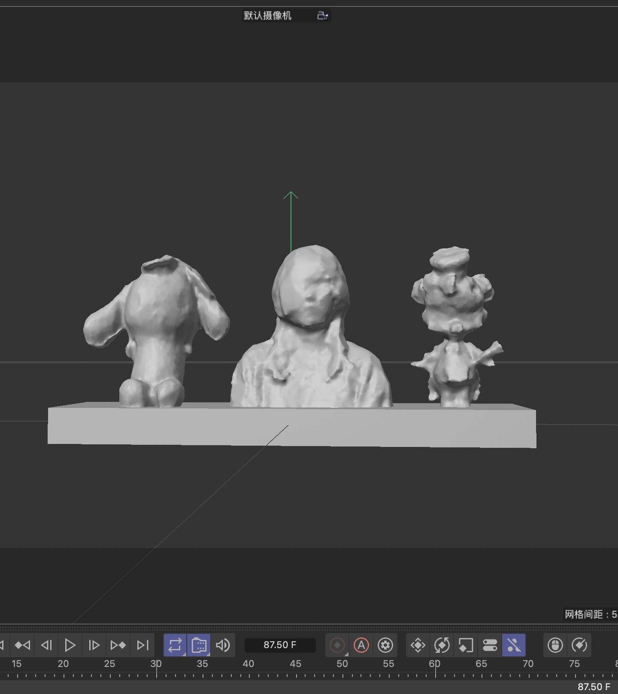Record active objects keyframe button

click(x=337, y=645)
